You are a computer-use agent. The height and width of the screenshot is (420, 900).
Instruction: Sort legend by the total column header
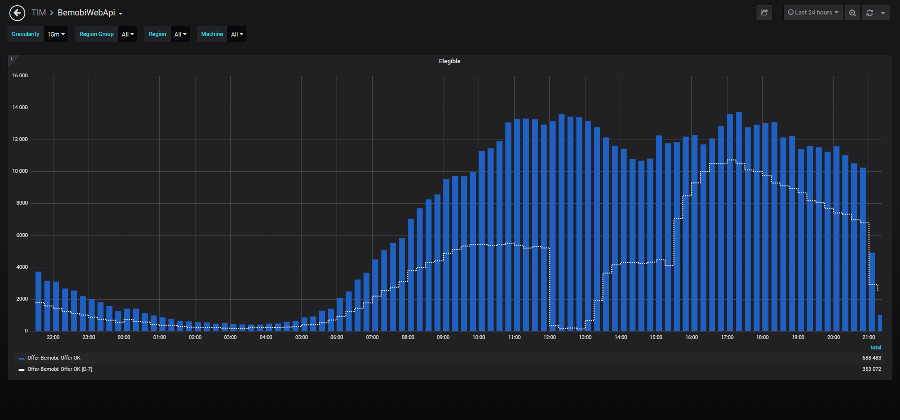(x=876, y=347)
